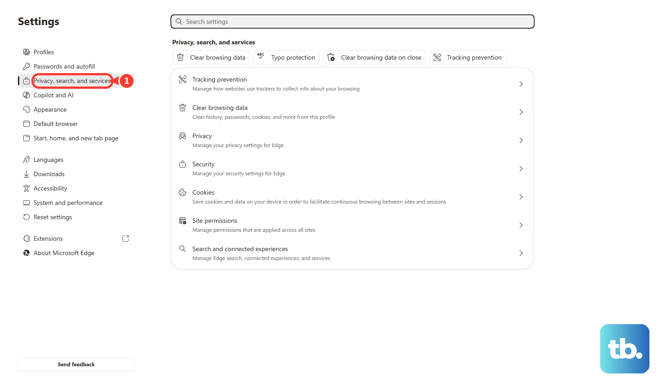Click 'Clear history, passwords, cookies, and more' description
The image size is (662, 386).
click(264, 117)
